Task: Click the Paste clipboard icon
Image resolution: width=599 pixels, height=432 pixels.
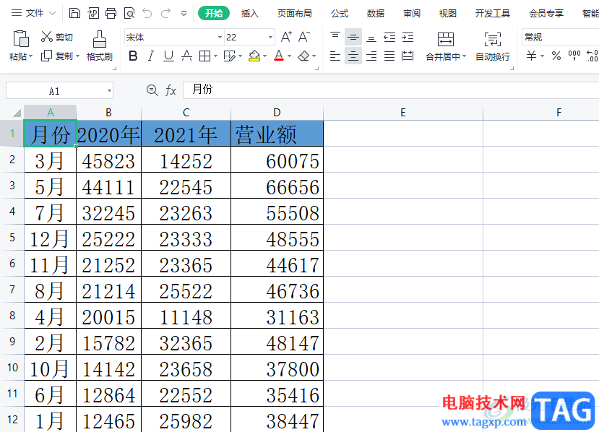Action: [x=21, y=38]
